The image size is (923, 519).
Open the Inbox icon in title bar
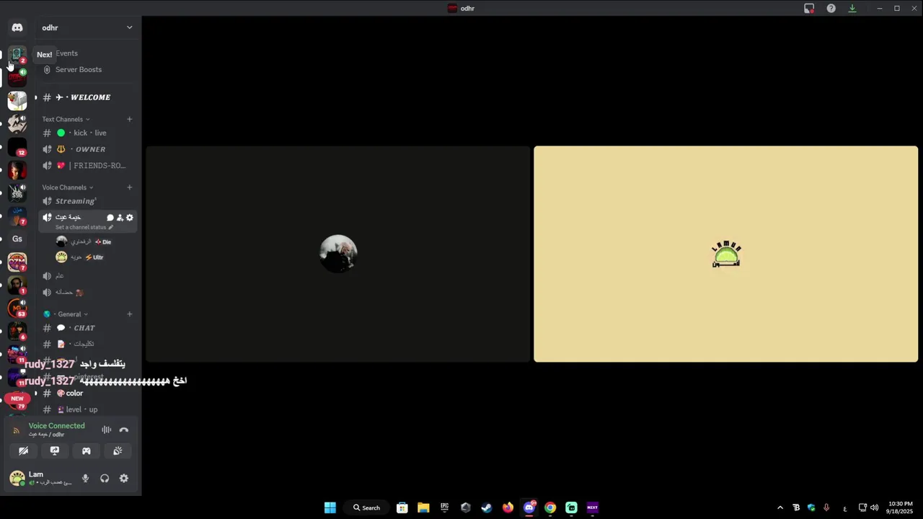click(809, 9)
